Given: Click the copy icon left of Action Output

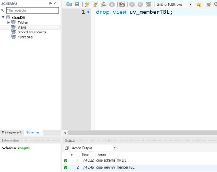Looking at the screenshot, I should click(67, 148).
